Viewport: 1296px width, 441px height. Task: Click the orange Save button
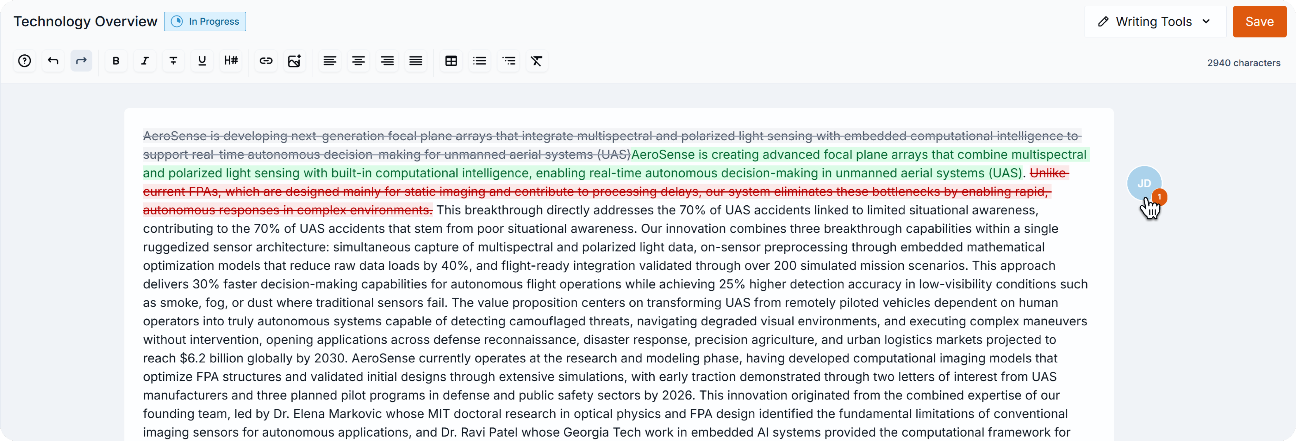1259,21
